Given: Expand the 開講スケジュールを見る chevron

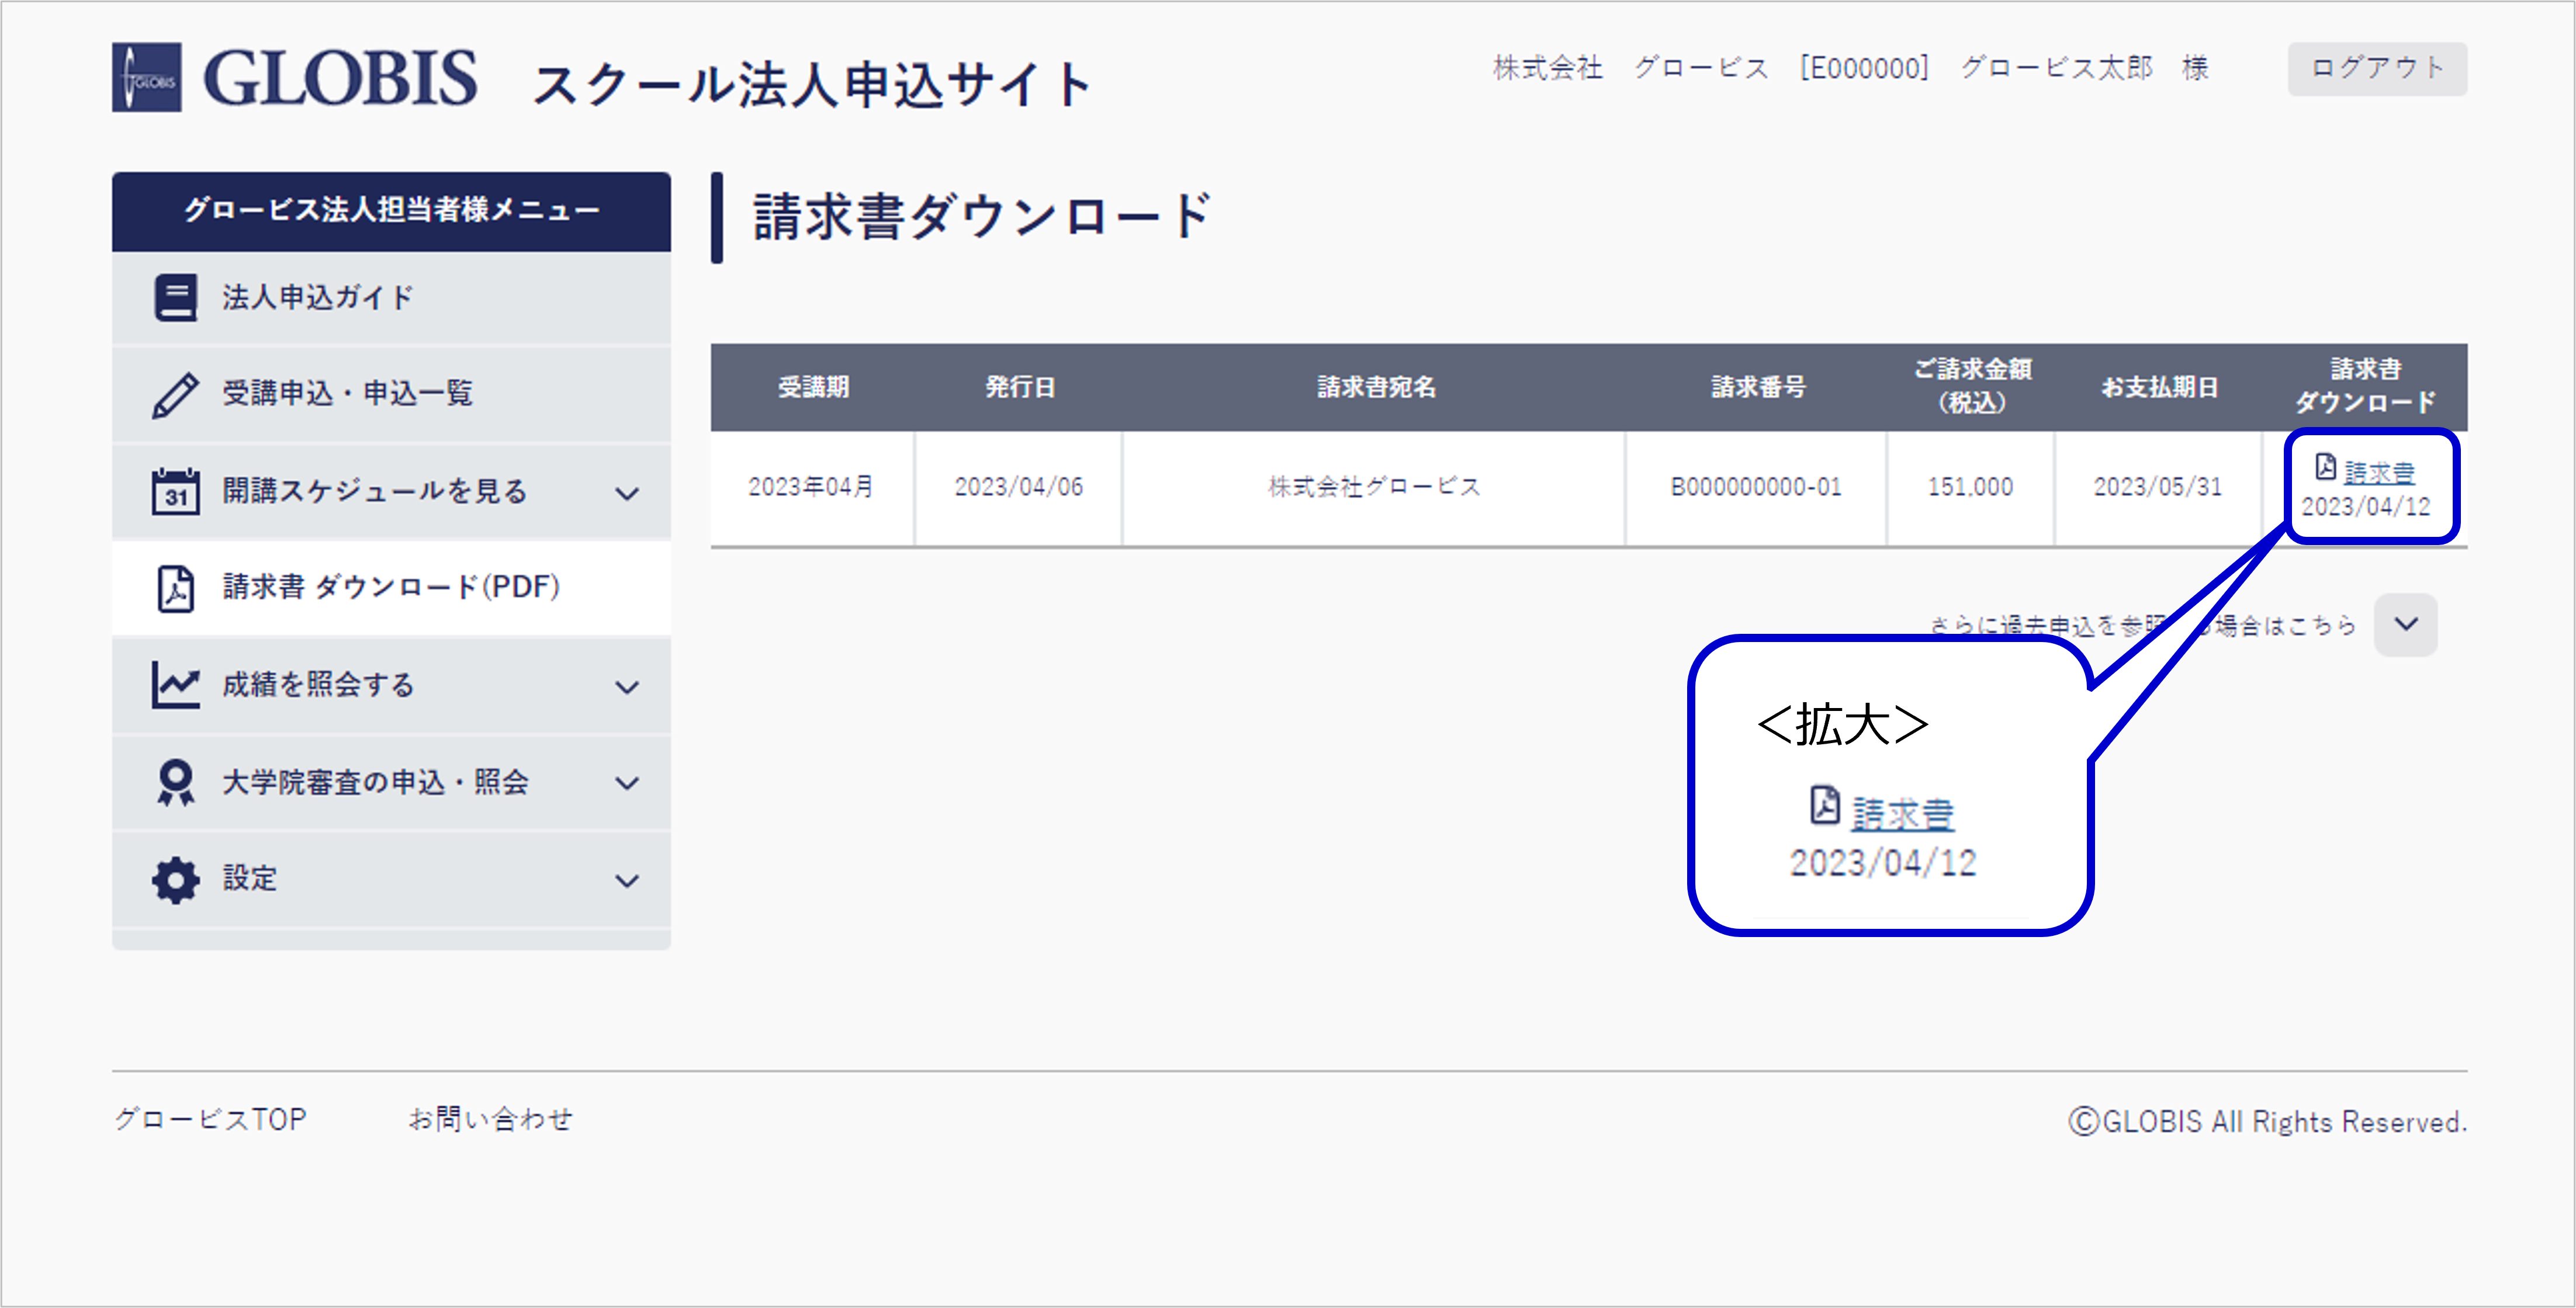Looking at the screenshot, I should point(627,493).
